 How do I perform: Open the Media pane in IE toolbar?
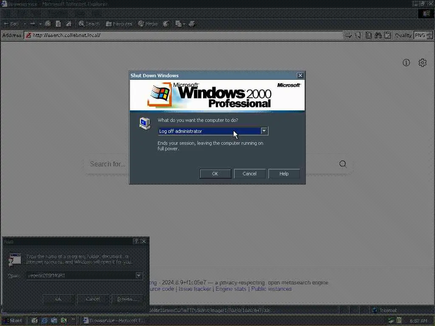[148, 24]
